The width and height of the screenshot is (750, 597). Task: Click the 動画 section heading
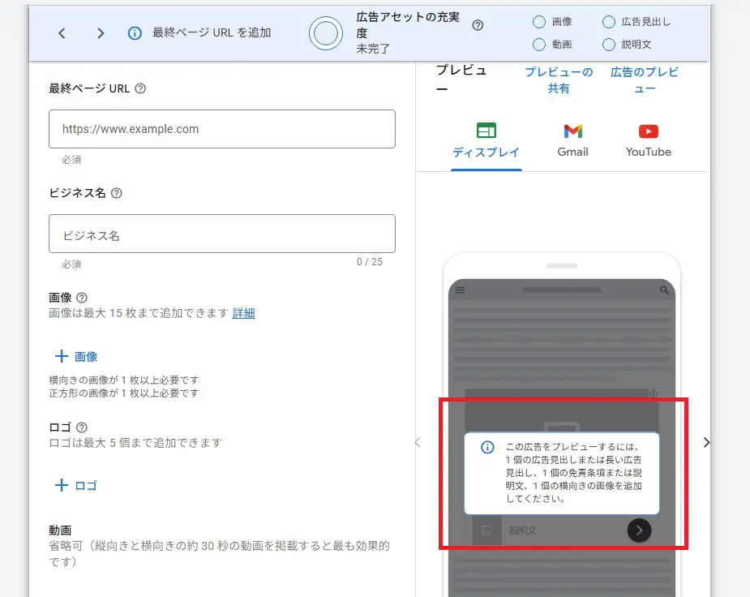tap(60, 530)
